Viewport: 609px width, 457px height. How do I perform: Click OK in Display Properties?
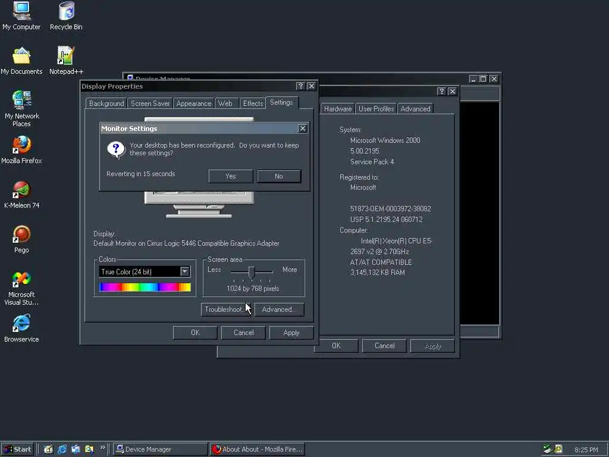tap(195, 333)
